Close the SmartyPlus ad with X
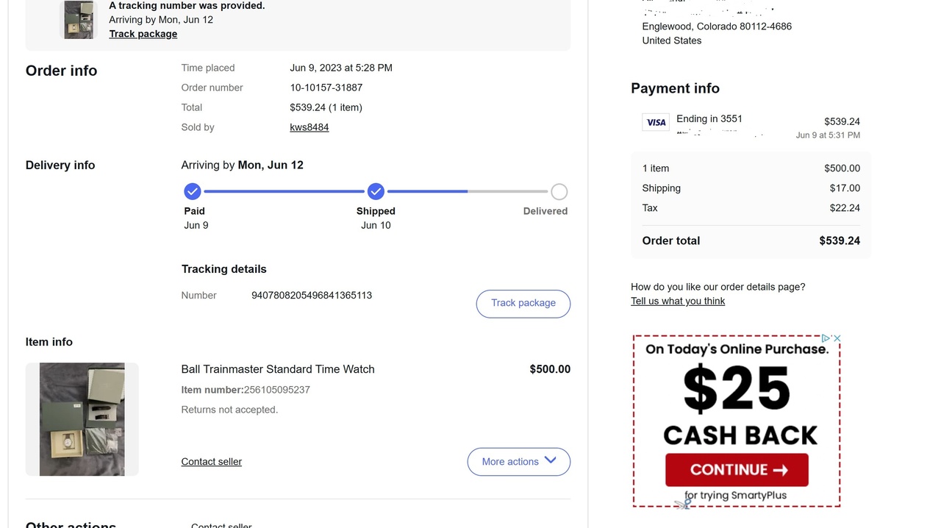The width and height of the screenshot is (941, 528). (837, 338)
